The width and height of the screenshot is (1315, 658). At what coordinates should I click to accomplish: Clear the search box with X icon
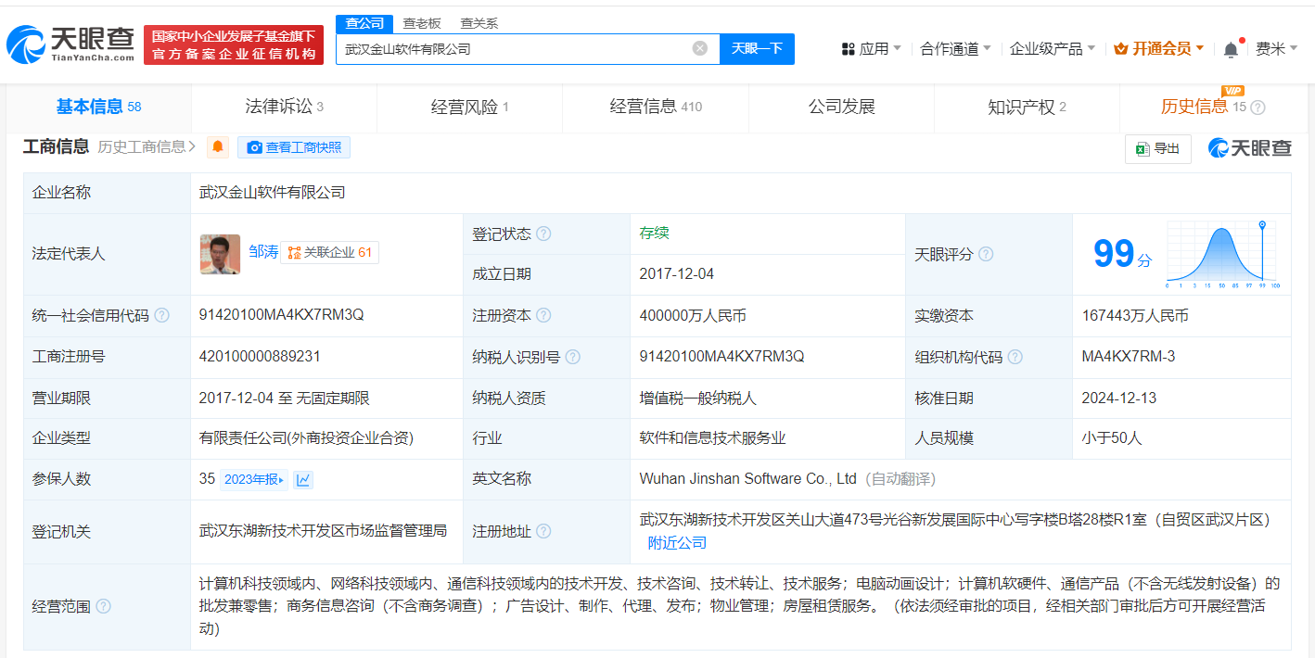pyautogui.click(x=700, y=48)
